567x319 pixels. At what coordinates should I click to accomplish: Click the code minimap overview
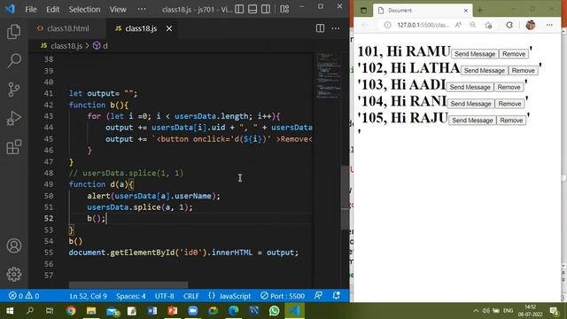[328, 75]
